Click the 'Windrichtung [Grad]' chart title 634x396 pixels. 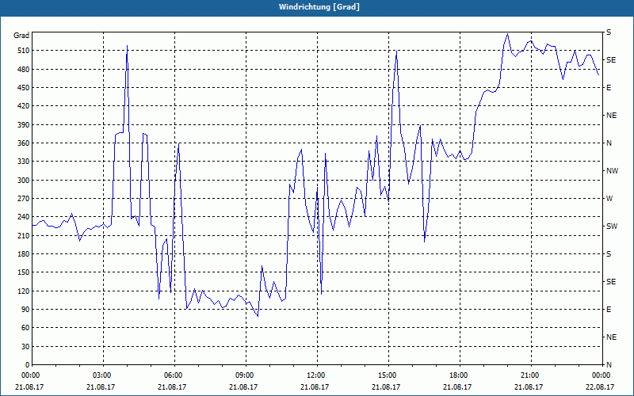319,7
